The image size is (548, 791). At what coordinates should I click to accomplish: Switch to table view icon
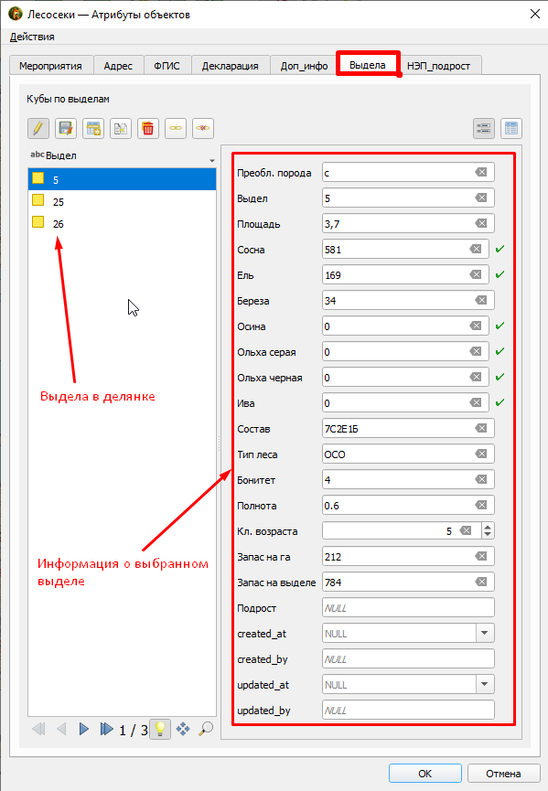[511, 128]
